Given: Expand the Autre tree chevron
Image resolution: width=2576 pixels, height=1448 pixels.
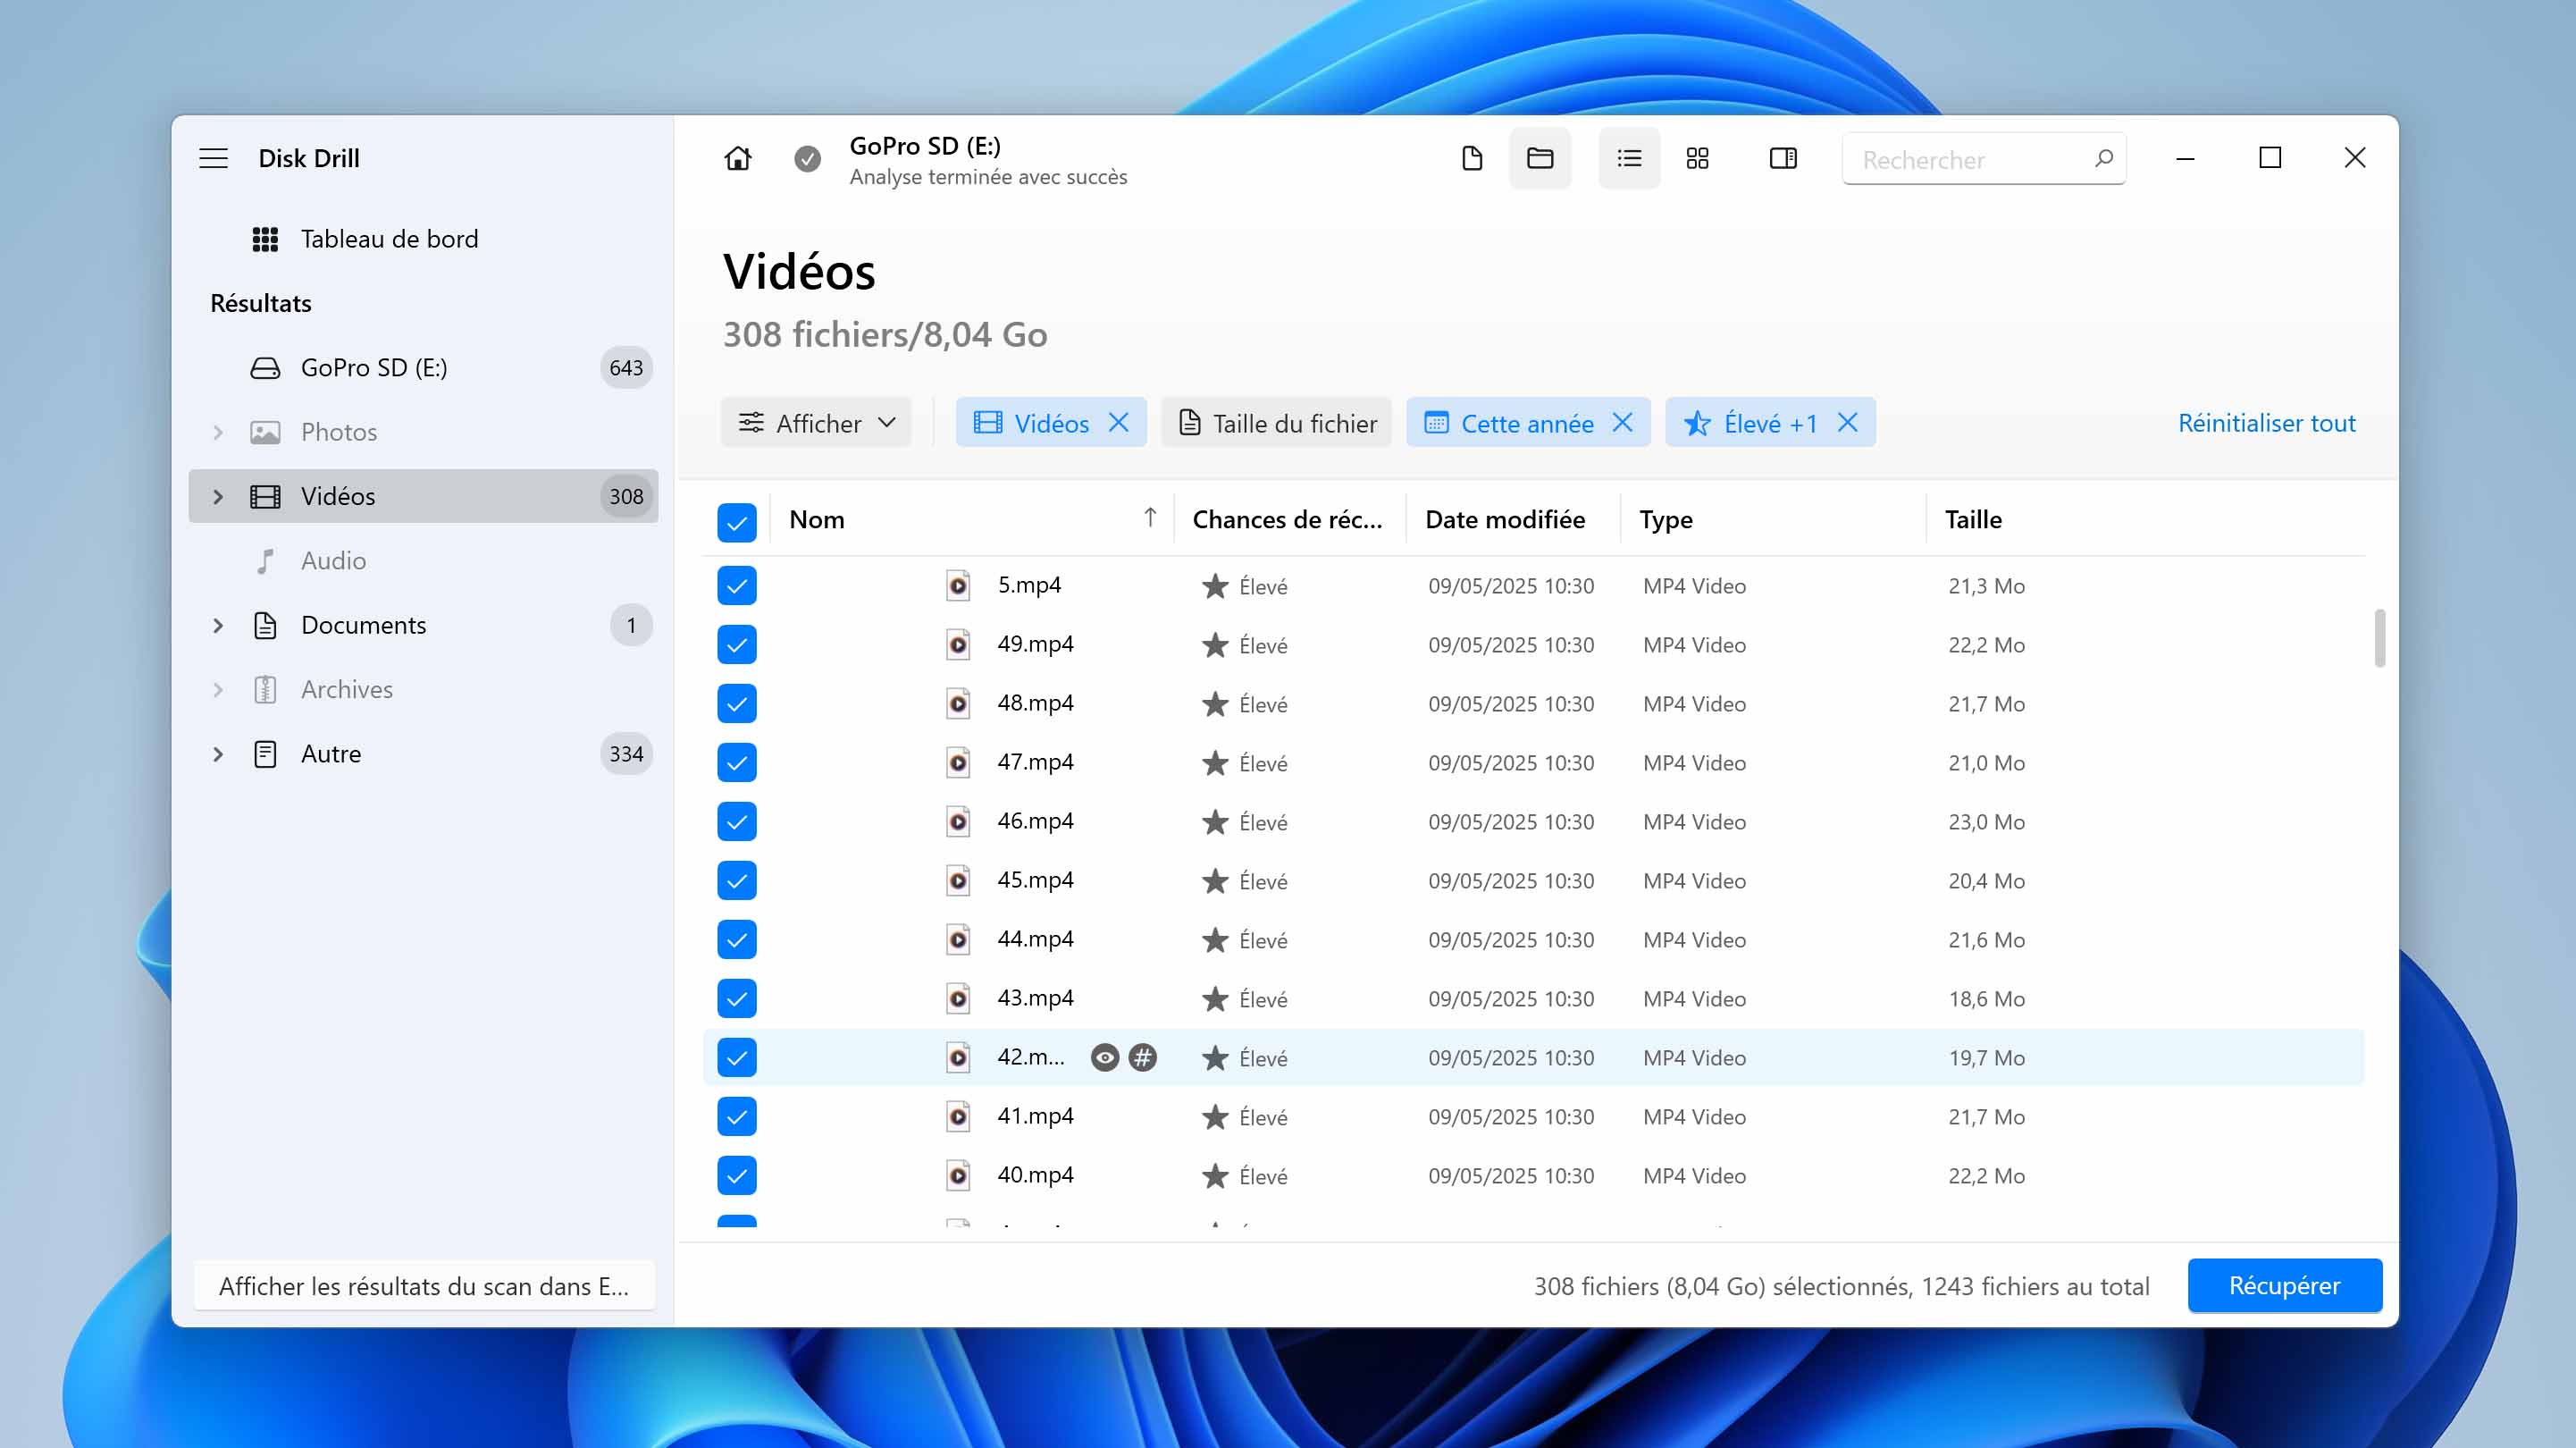Looking at the screenshot, I should pos(218,753).
